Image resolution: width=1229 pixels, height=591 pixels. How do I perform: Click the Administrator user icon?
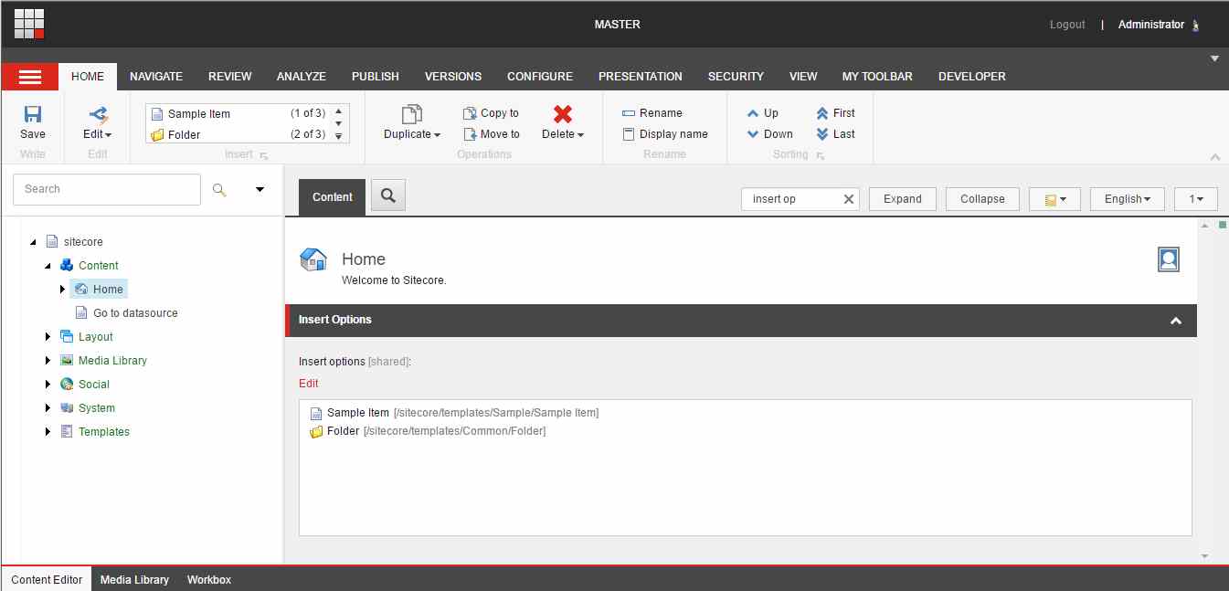click(x=1196, y=26)
